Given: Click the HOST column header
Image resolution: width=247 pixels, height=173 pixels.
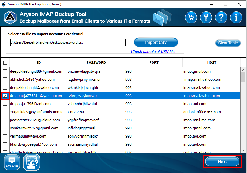Looking at the screenshot, I should pos(211,62).
